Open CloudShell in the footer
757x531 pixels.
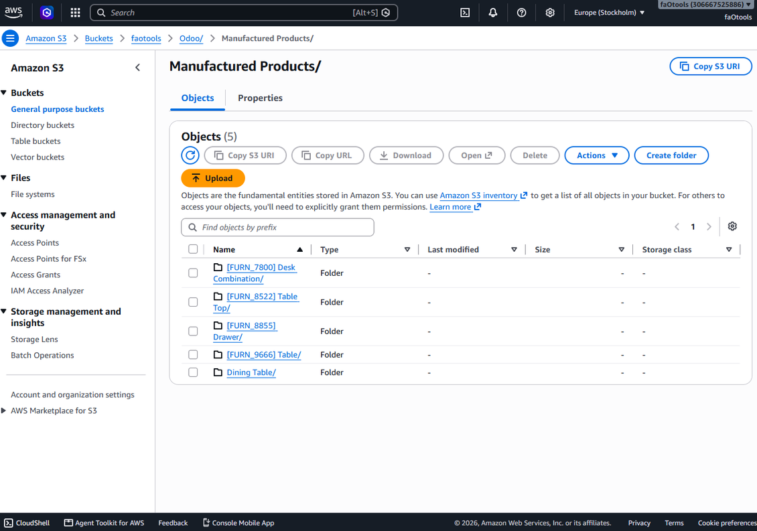27,523
